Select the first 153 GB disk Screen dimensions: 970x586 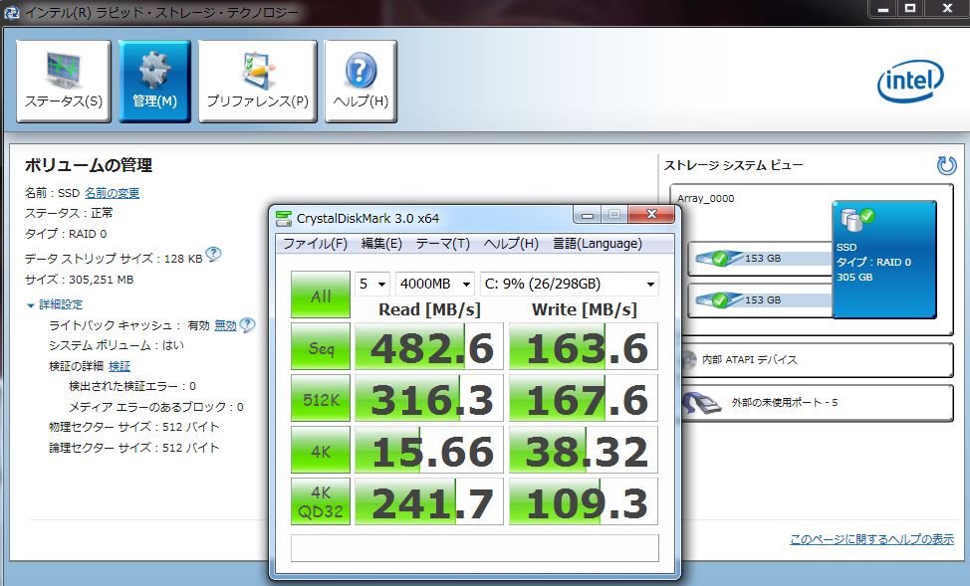point(760,259)
